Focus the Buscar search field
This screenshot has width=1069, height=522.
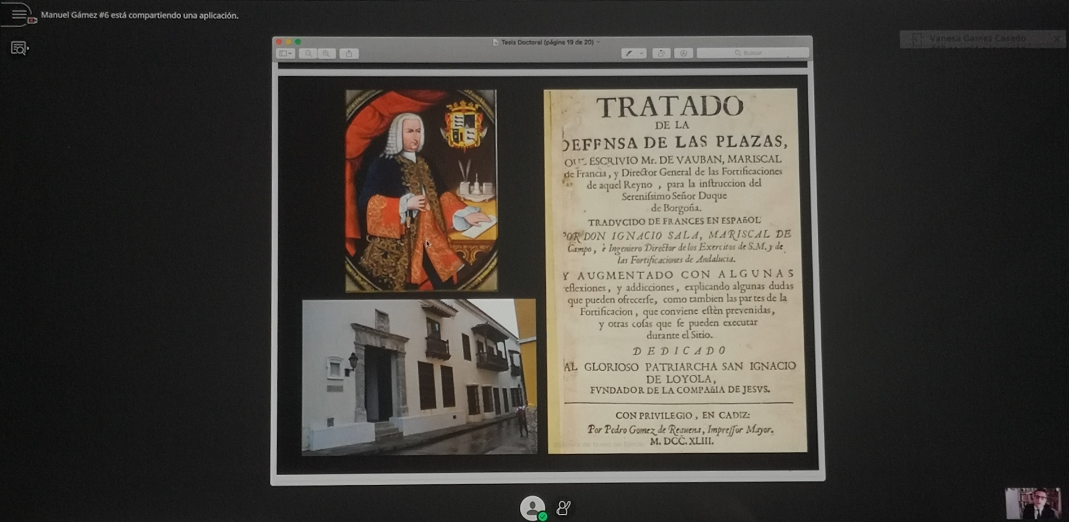(752, 53)
